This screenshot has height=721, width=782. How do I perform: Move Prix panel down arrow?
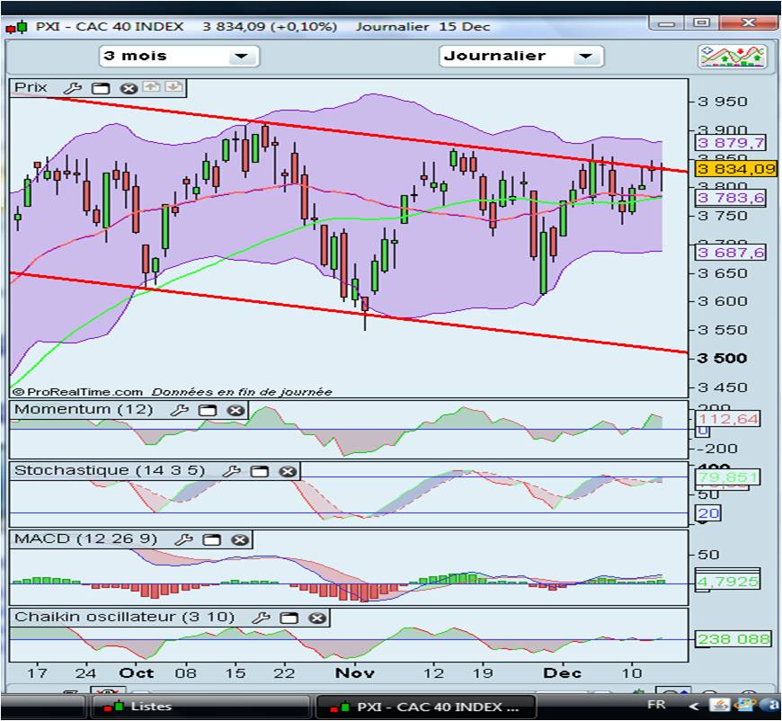(x=173, y=87)
